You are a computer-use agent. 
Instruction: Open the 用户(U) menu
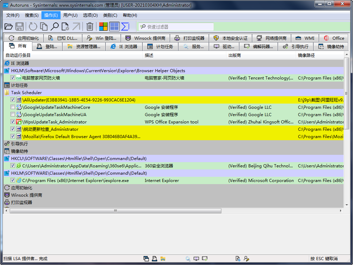click(x=70, y=15)
